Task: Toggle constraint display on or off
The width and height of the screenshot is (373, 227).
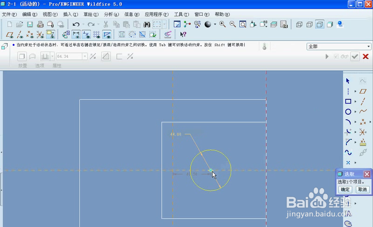Action: (86, 34)
